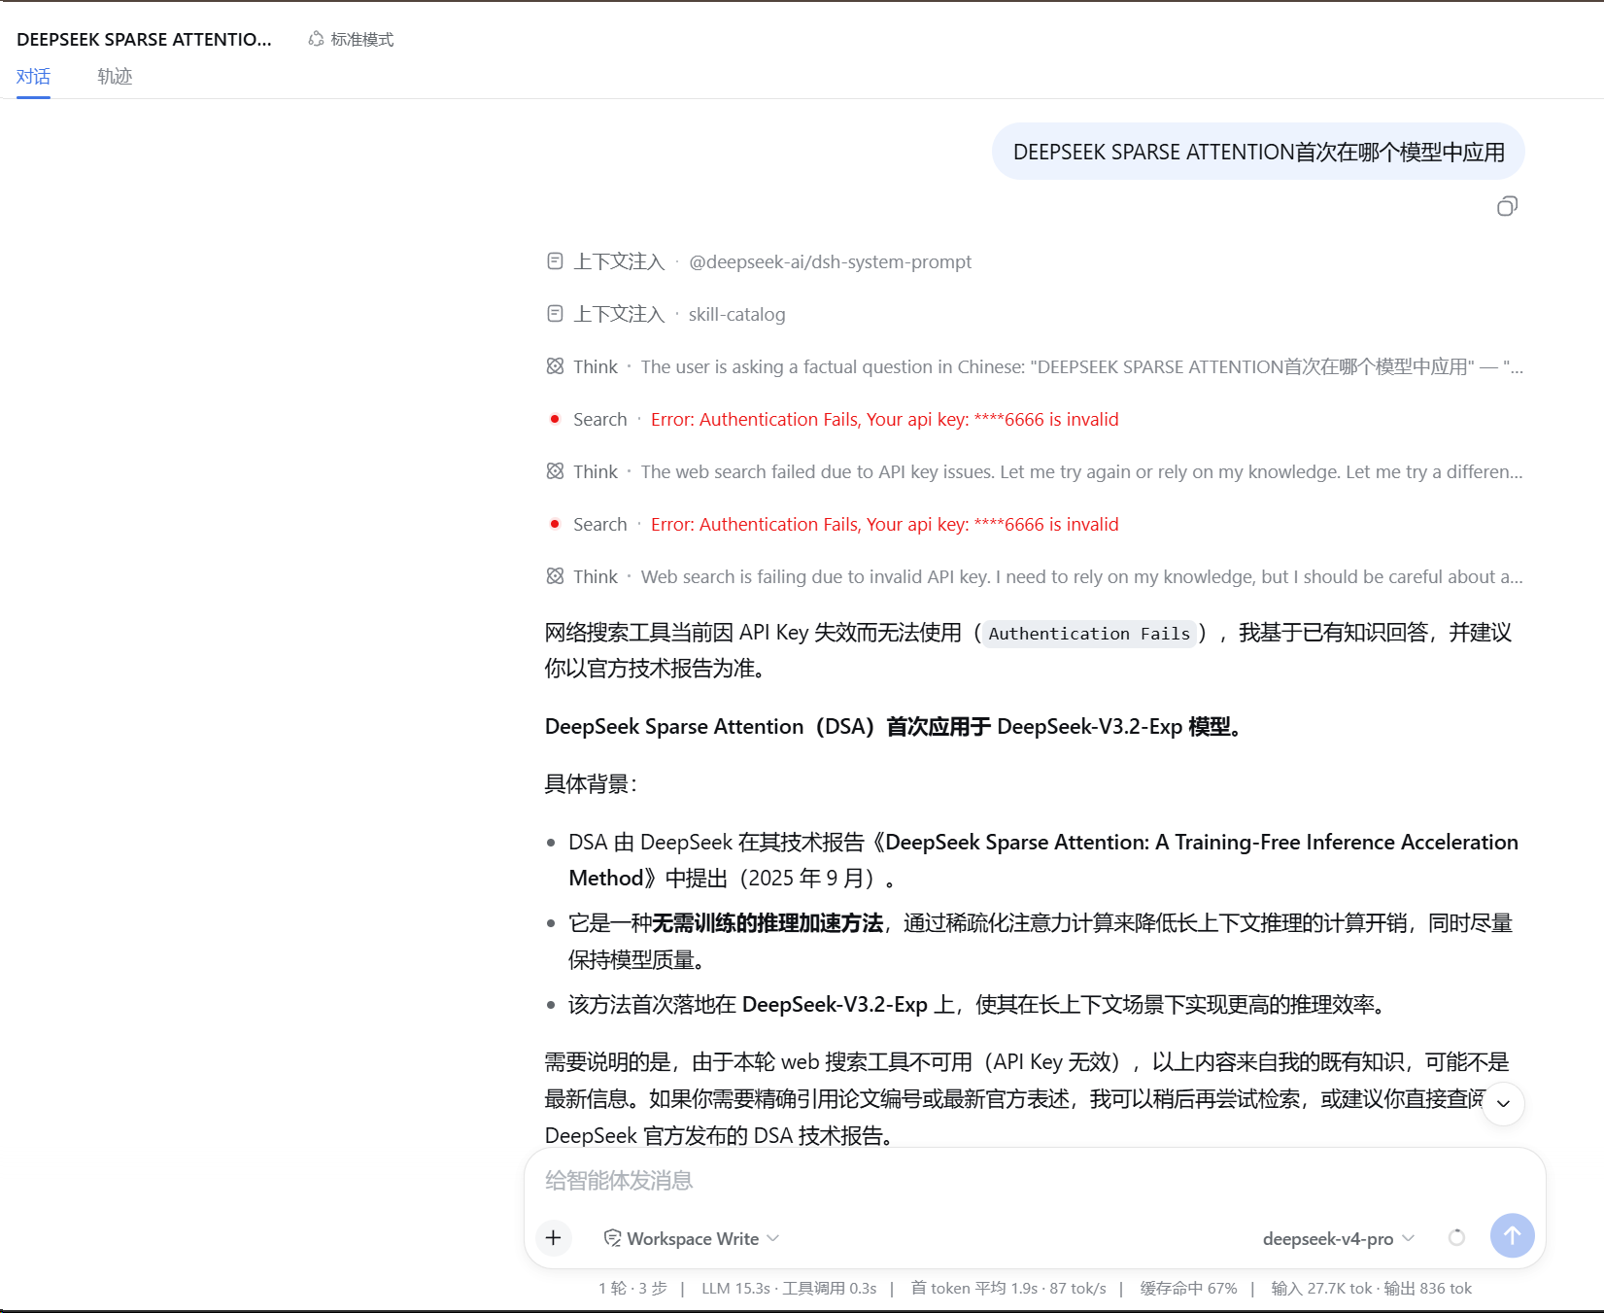Viewport: 1604px width, 1313px height.
Task: Open the 轨迹 tab
Action: point(115,77)
